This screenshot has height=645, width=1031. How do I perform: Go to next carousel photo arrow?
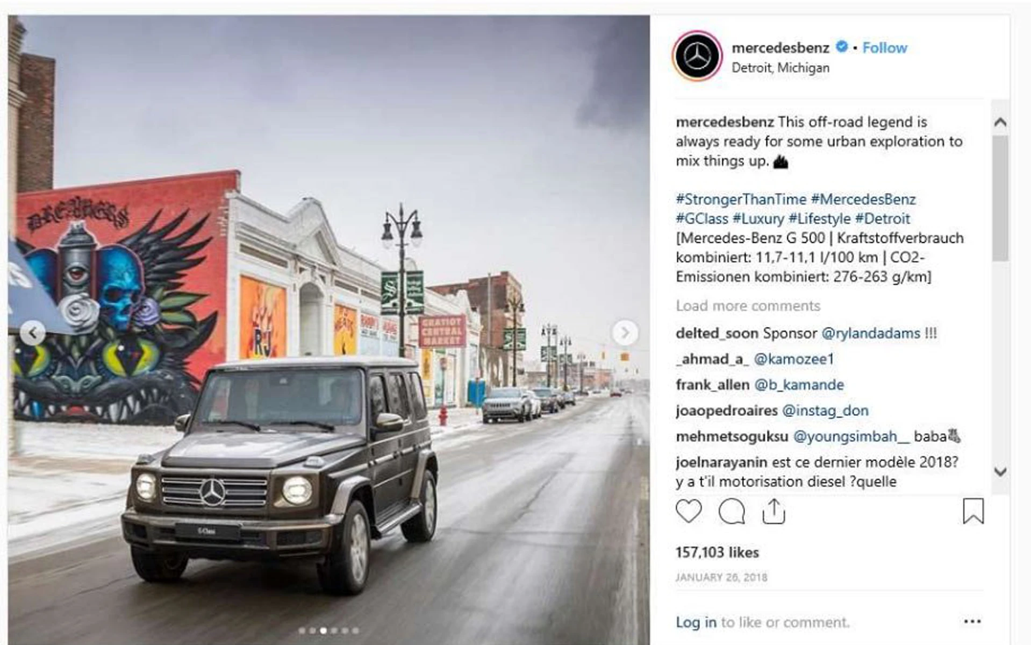point(625,334)
